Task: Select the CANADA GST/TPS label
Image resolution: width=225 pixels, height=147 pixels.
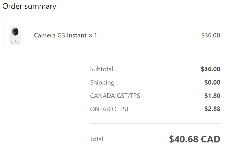Action: tap(115, 96)
